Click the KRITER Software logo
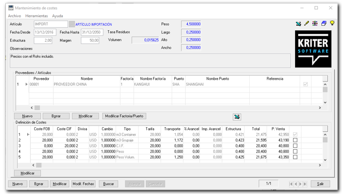 coord(313,49)
